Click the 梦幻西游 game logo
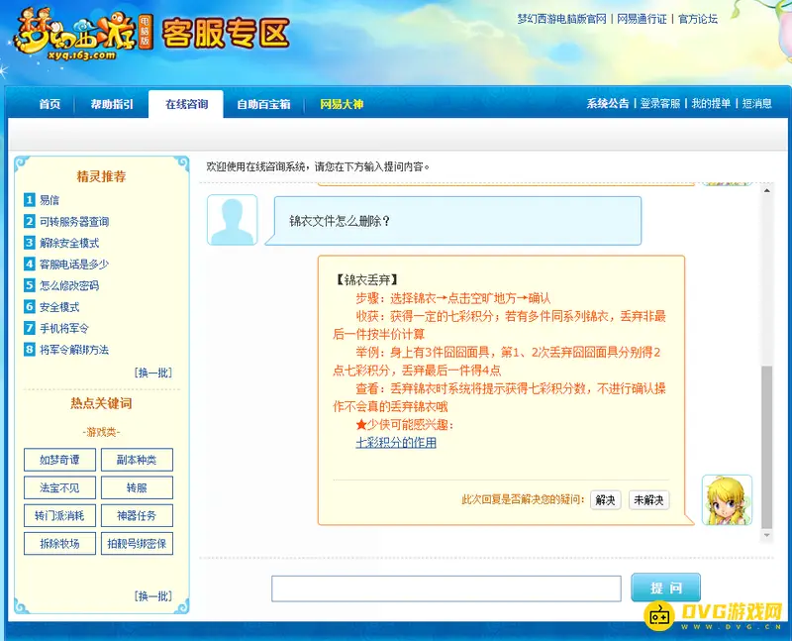 coord(81,36)
